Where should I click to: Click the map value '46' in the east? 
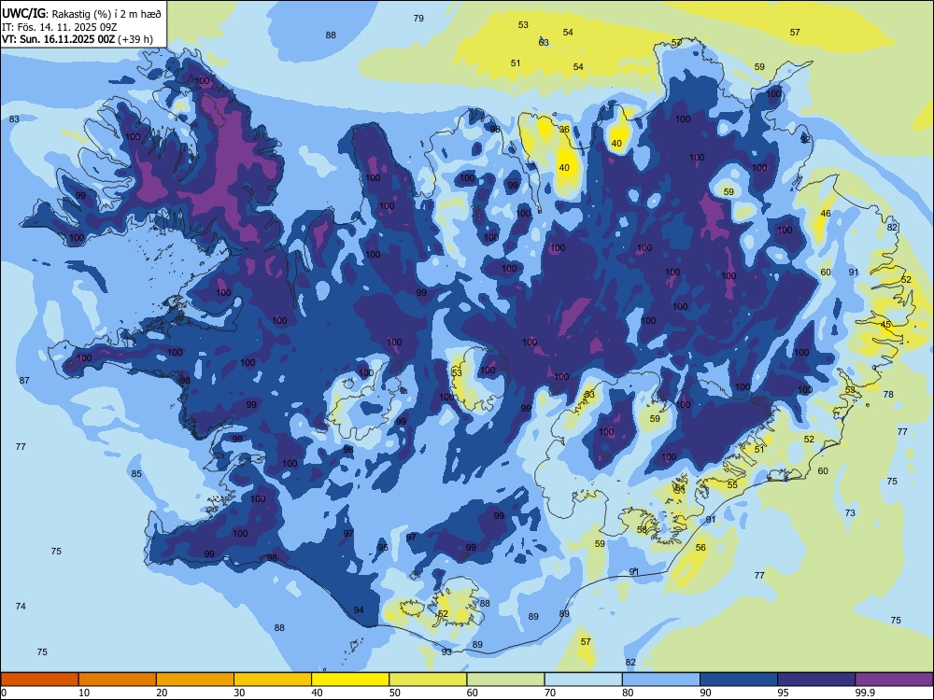(826, 213)
